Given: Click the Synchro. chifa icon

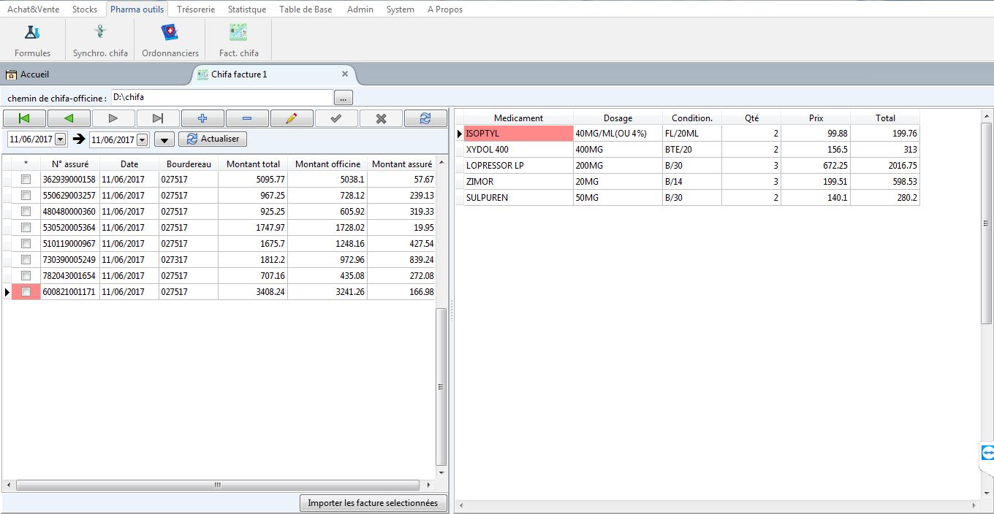Looking at the screenshot, I should point(100,40).
